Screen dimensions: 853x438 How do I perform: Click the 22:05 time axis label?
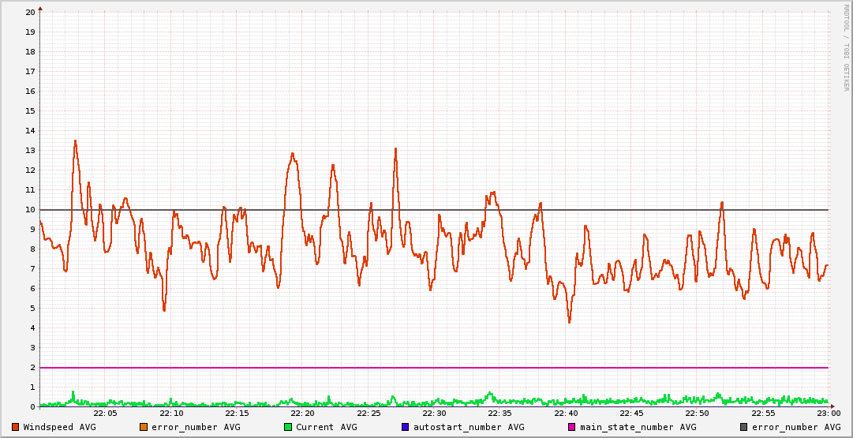106,414
